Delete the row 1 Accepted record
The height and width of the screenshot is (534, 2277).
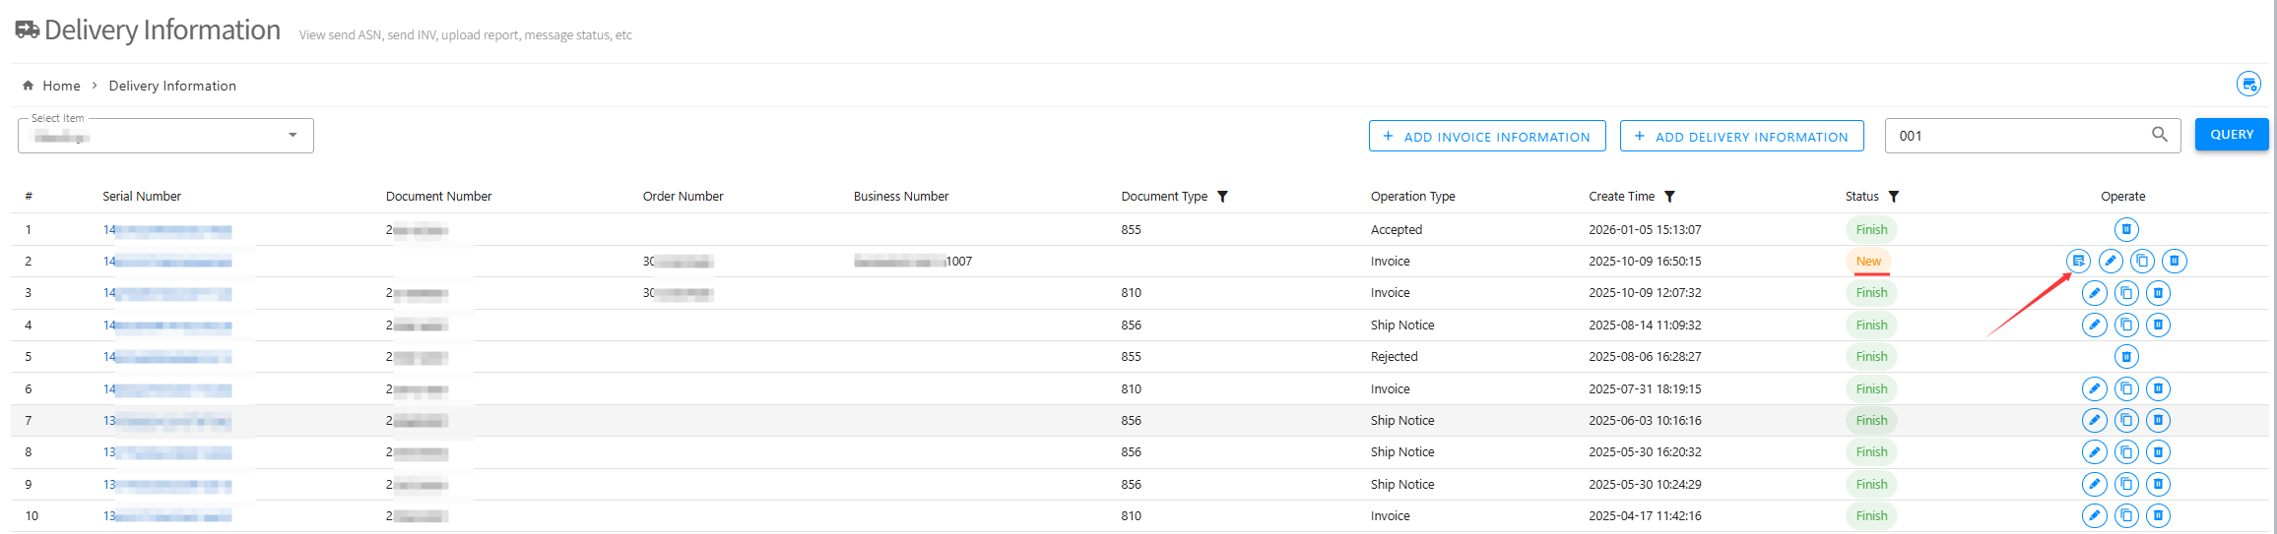[x=2126, y=229]
